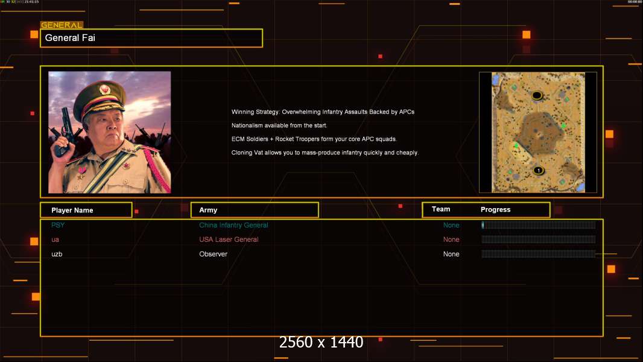Click the Cloning Vat description line
The width and height of the screenshot is (643, 362).
(x=325, y=153)
